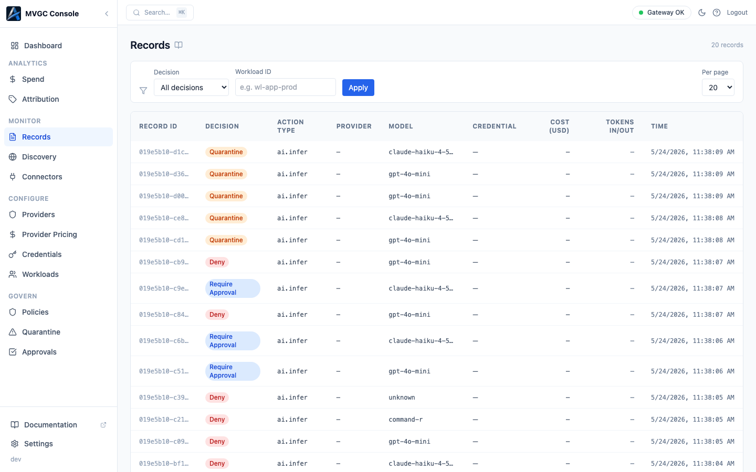Click the Documentation book icon in sidebar

tap(15, 425)
